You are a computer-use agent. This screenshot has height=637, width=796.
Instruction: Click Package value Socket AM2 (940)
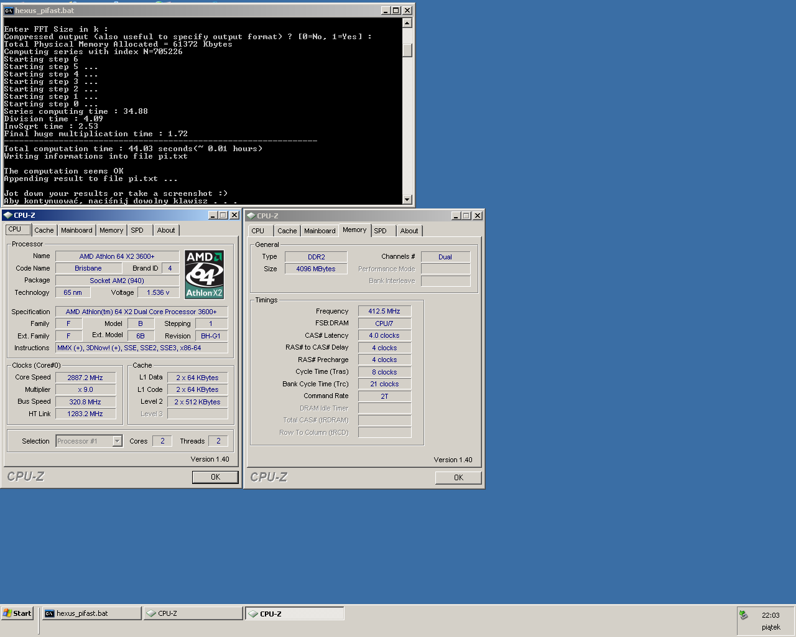[117, 281]
